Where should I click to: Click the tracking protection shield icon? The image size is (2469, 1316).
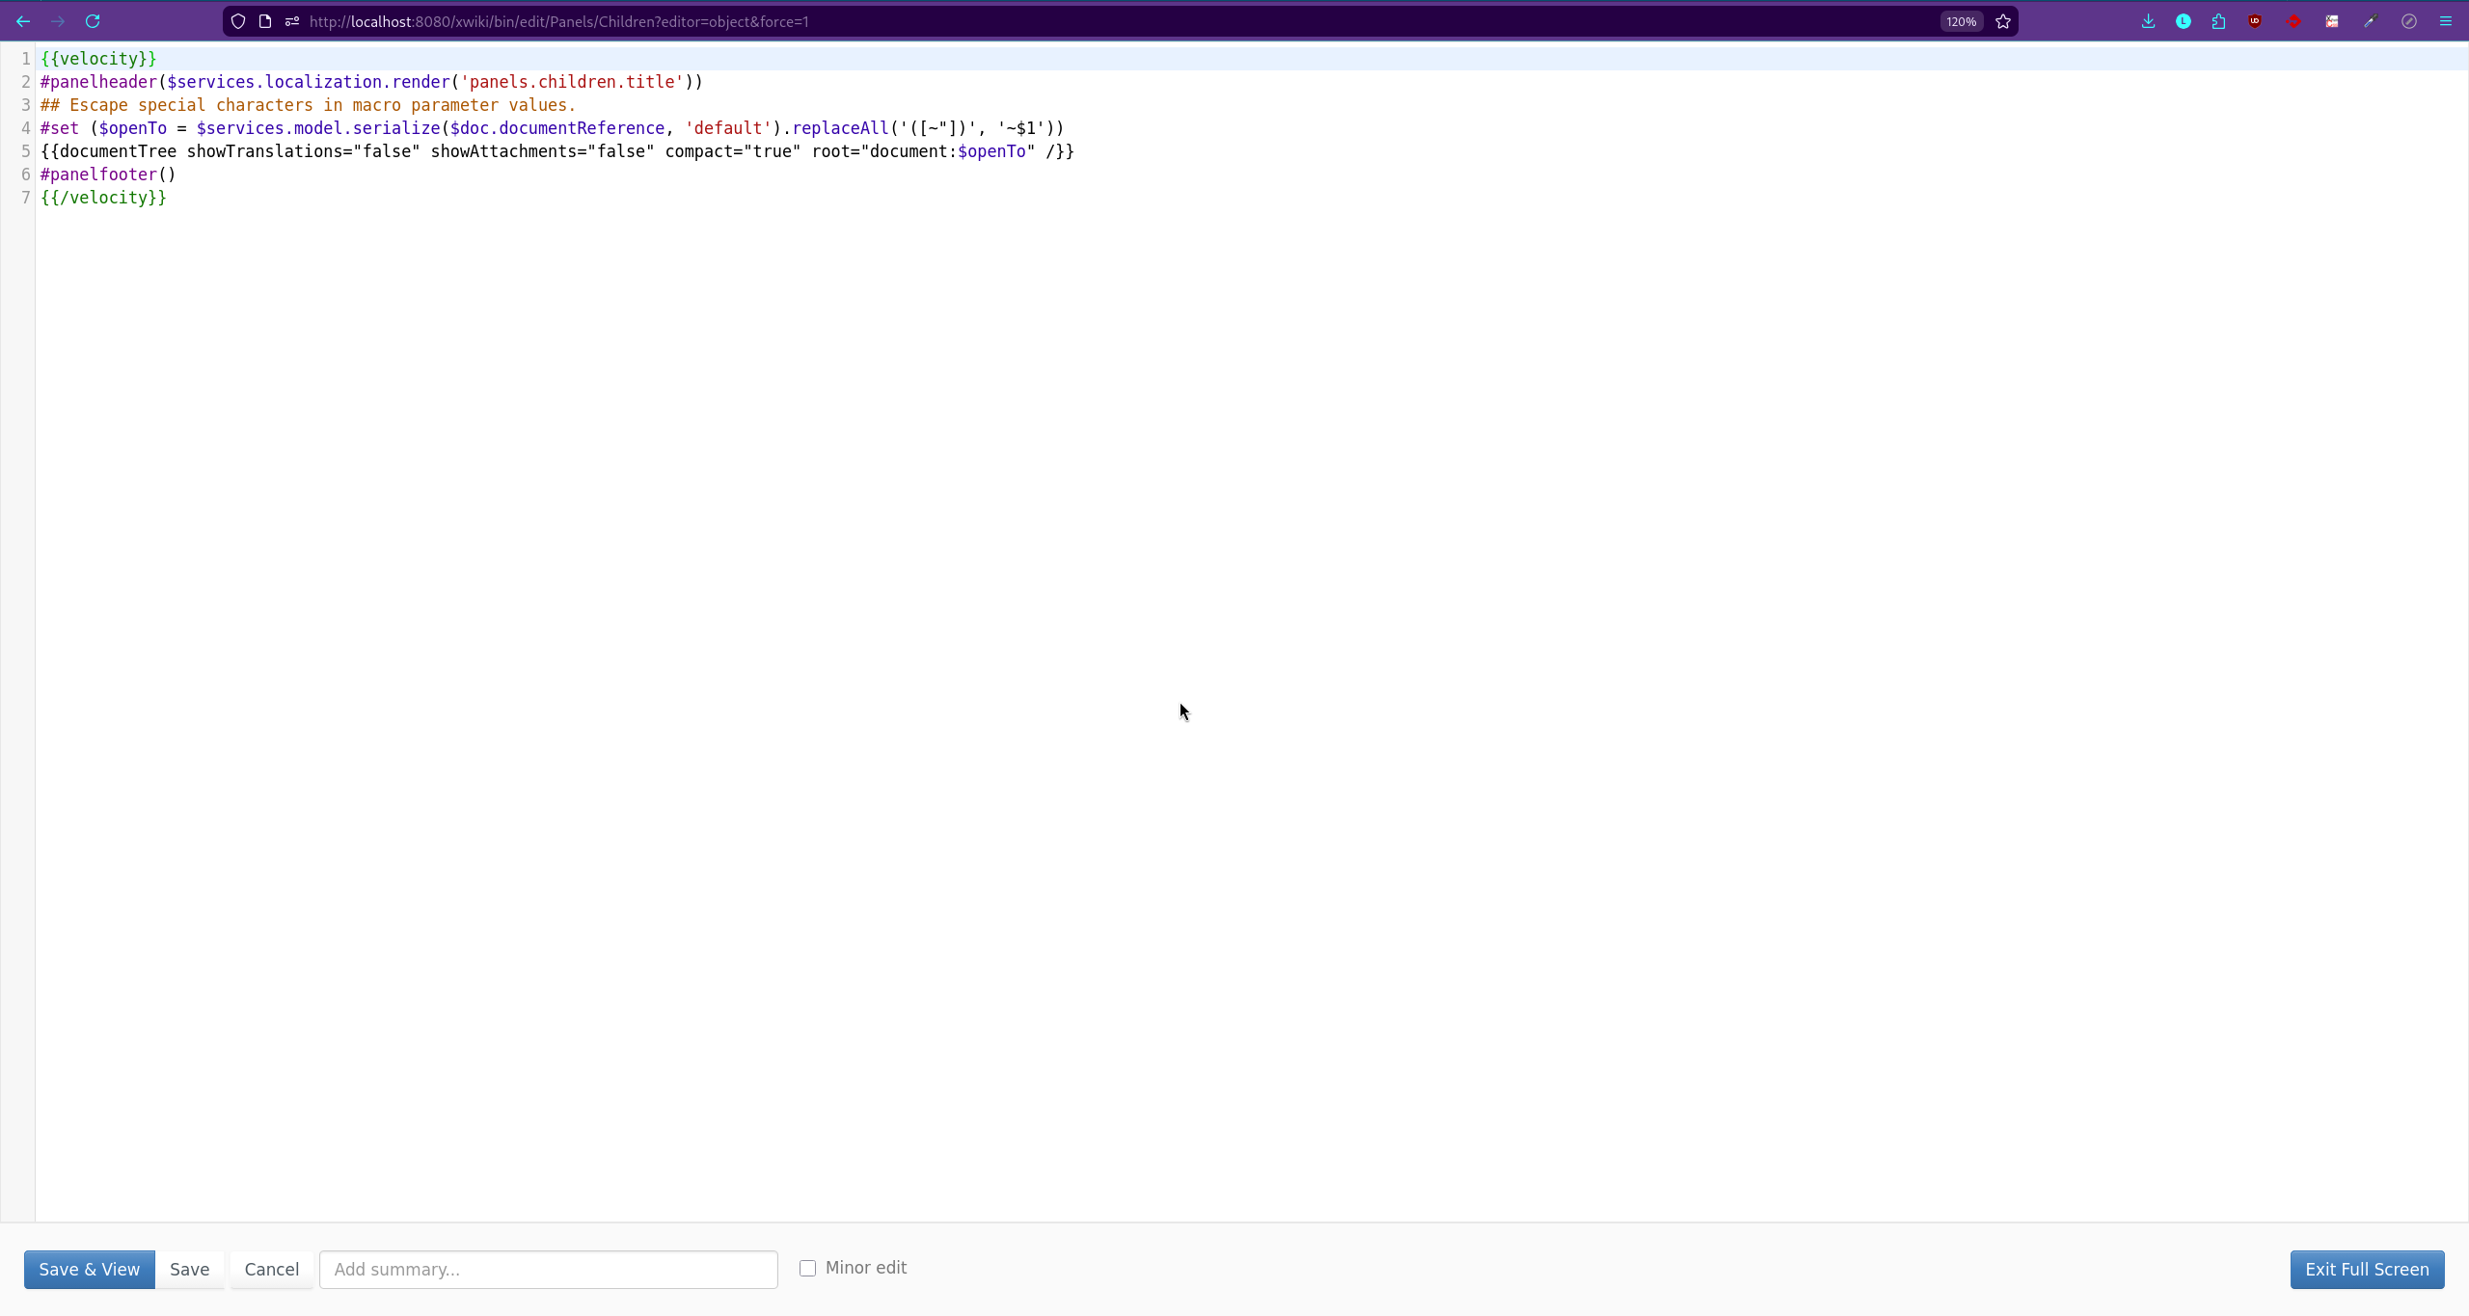click(238, 21)
